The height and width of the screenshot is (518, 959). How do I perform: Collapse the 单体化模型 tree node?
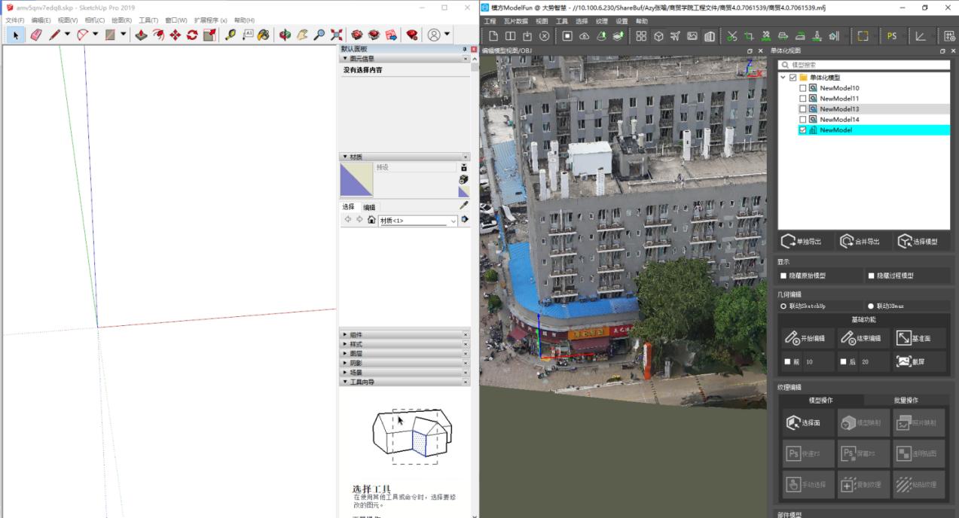click(783, 78)
